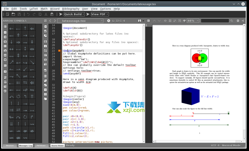Open the 46% zoom level dropdown
The image size is (249, 151).
coord(193,21)
